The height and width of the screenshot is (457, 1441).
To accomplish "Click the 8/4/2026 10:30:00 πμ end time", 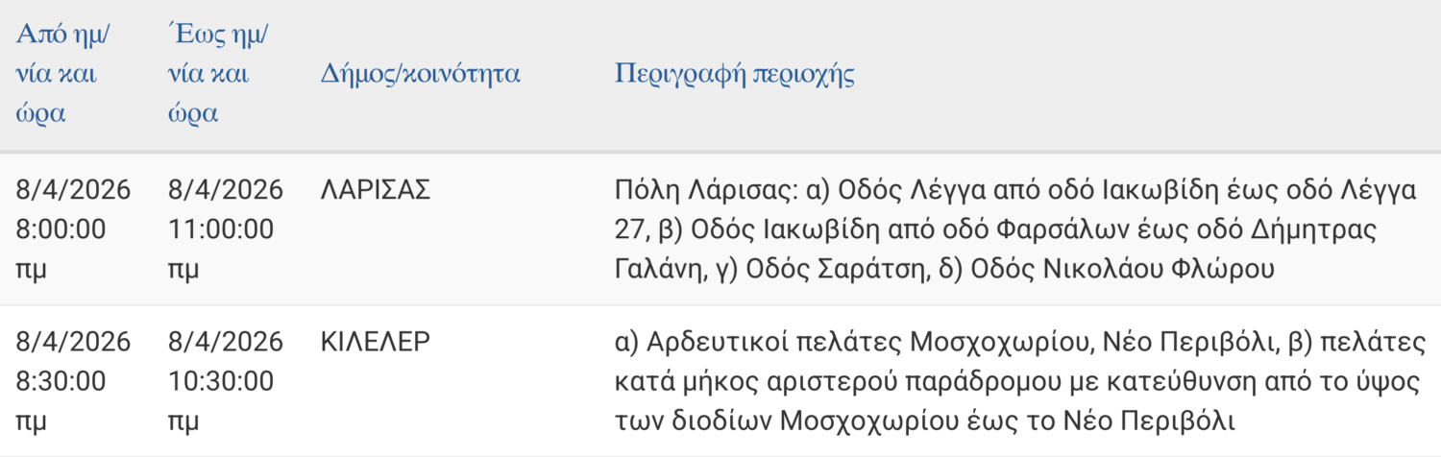I will (x=226, y=381).
